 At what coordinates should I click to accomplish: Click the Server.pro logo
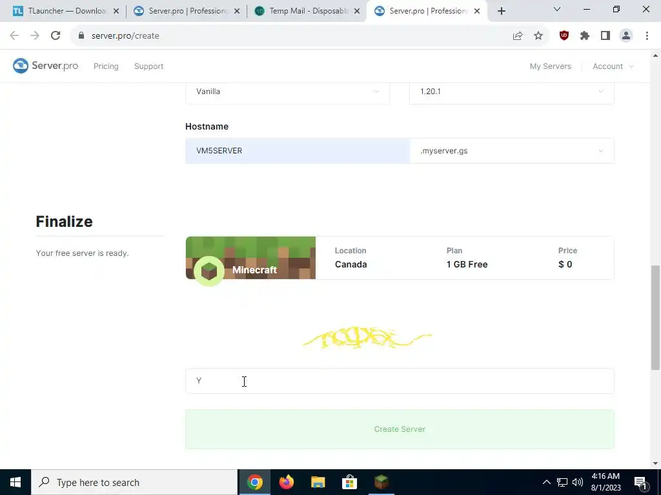click(x=46, y=66)
